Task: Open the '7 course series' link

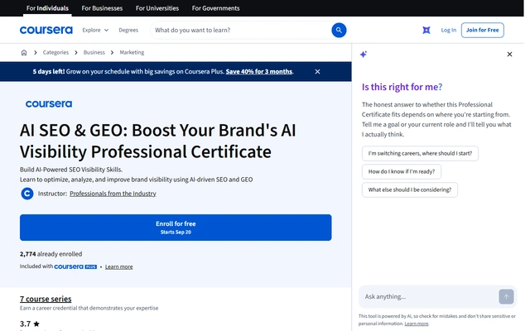Action: tap(46, 299)
